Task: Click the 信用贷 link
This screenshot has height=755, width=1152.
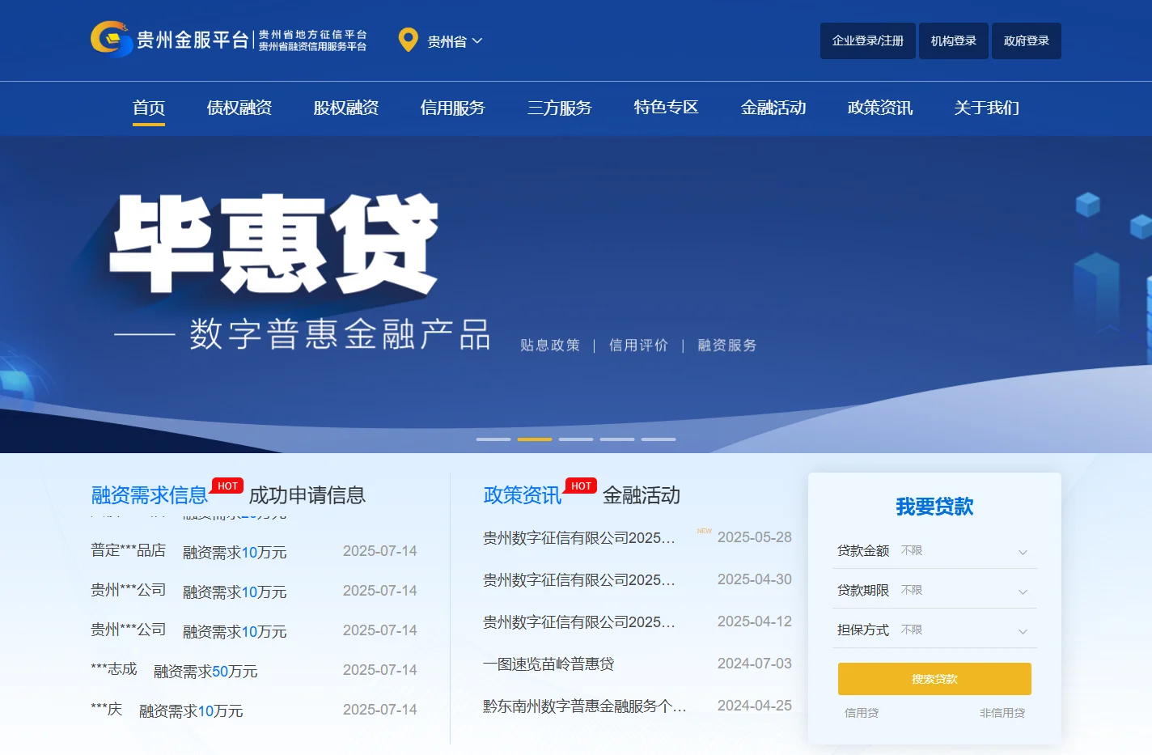Action: tap(862, 713)
